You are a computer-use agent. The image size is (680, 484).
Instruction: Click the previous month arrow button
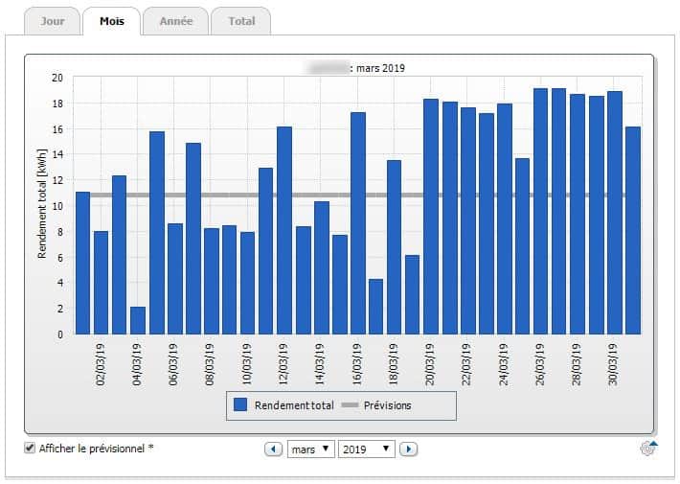(x=274, y=449)
